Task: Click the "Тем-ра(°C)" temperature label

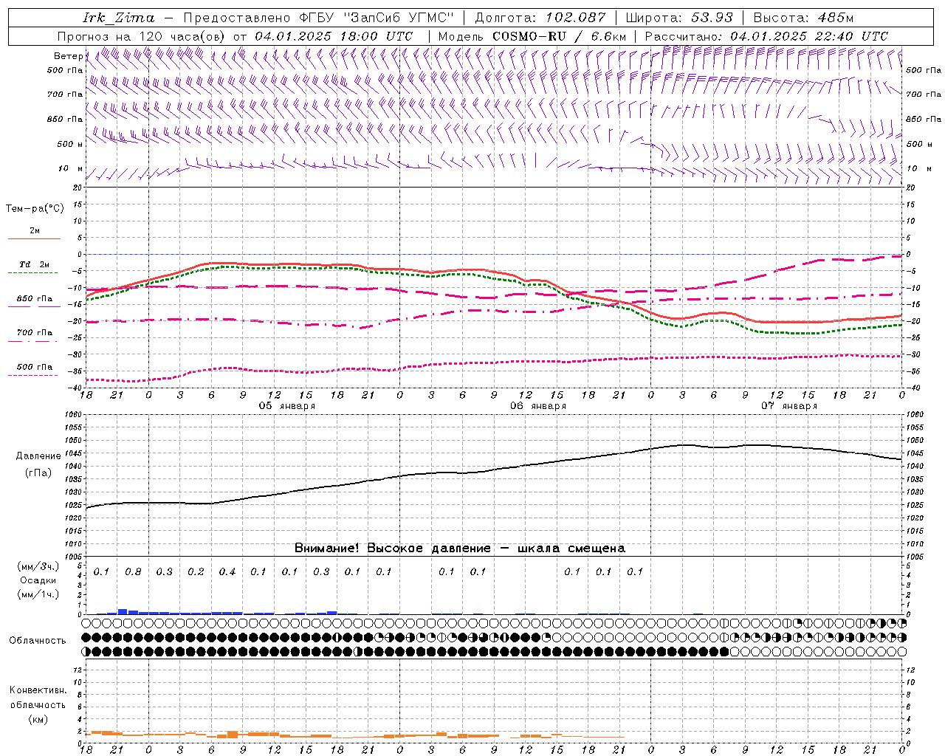Action: click(x=35, y=208)
